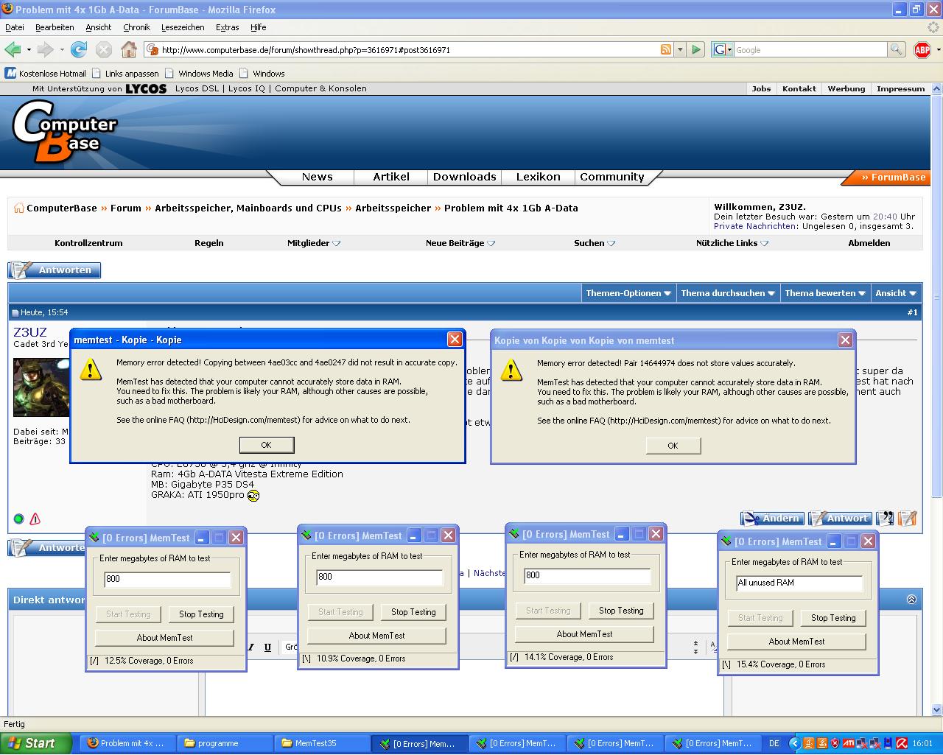Click OK in Kopie von Kopie von memtest dialog
943x755 pixels.
click(673, 446)
